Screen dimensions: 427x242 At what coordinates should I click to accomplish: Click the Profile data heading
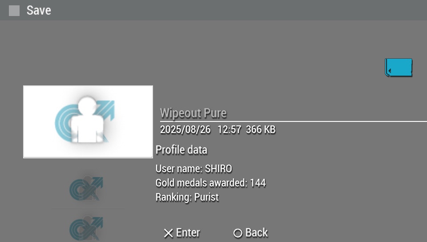click(x=181, y=150)
